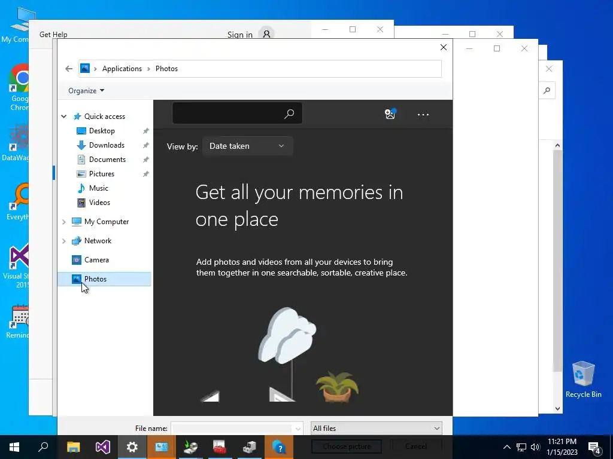613x459 pixels.
Task: Select My Computer in navigation pane
Action: pyautogui.click(x=107, y=222)
